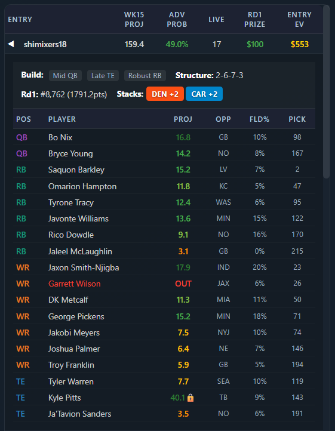The height and width of the screenshot is (431, 335).
Task: Select player Omarion Hampton
Action: click(x=82, y=186)
